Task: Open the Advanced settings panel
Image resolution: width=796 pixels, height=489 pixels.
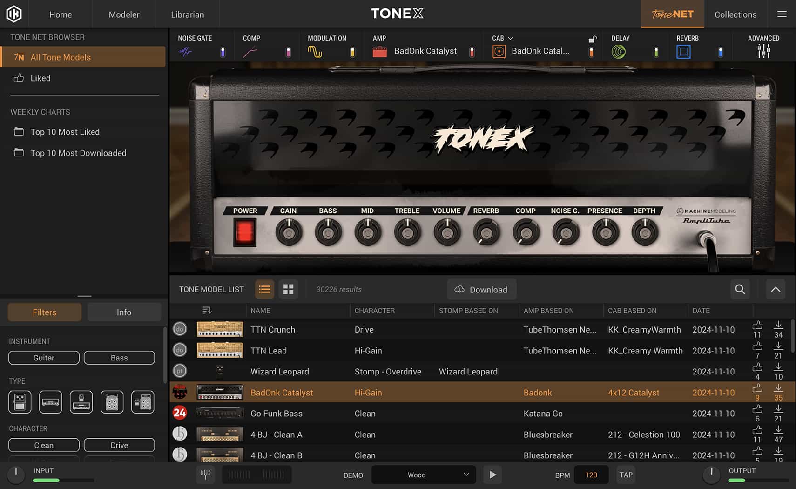Action: click(763, 51)
